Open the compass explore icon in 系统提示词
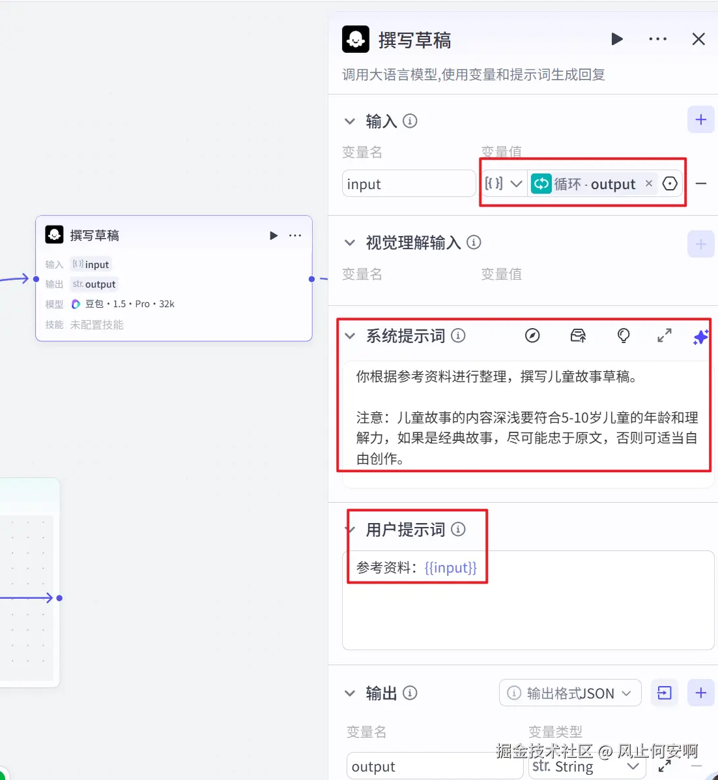The height and width of the screenshot is (780, 718). pyautogui.click(x=532, y=336)
